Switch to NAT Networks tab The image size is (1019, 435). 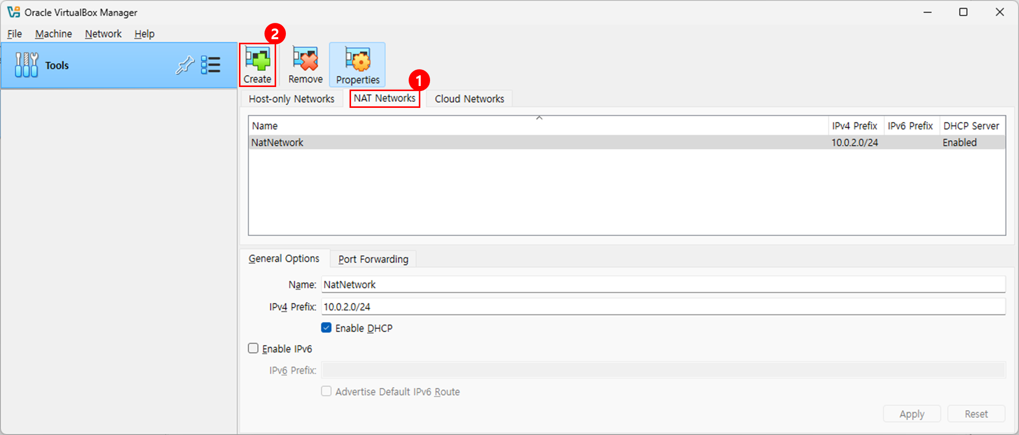385,98
